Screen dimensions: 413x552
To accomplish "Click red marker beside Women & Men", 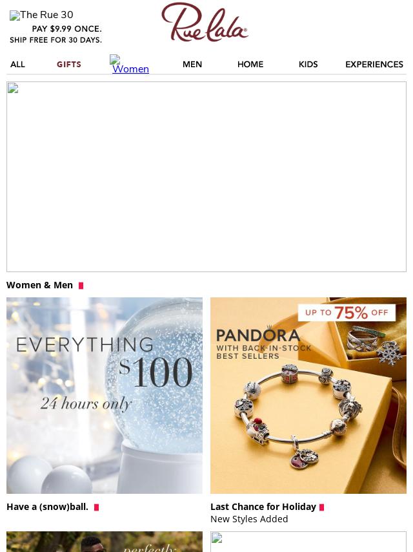I will 81,286.
